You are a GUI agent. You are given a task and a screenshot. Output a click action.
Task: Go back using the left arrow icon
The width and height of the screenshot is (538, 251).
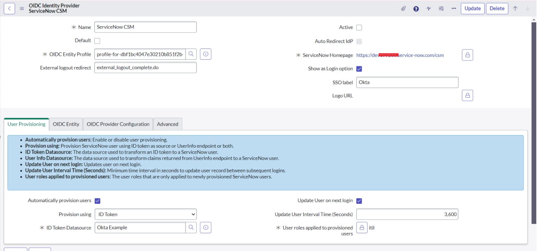pos(9,8)
